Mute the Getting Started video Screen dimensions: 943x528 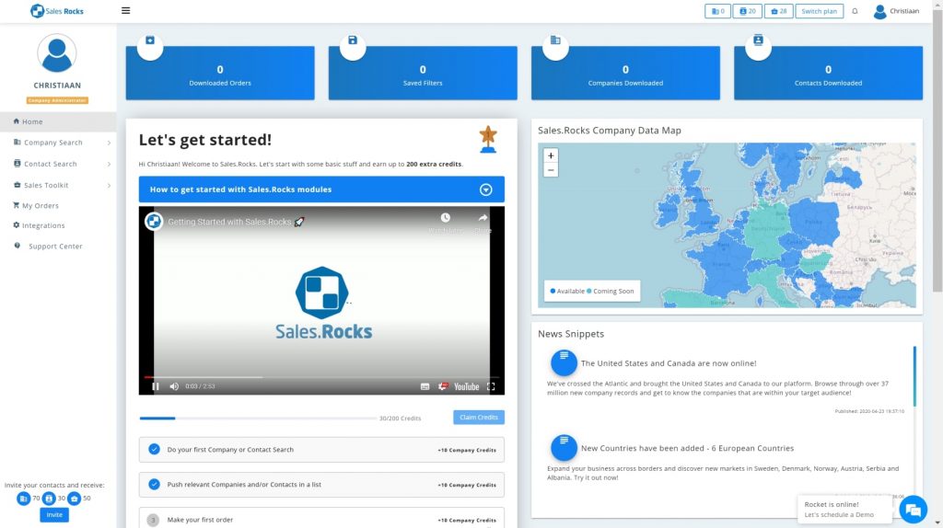[173, 386]
